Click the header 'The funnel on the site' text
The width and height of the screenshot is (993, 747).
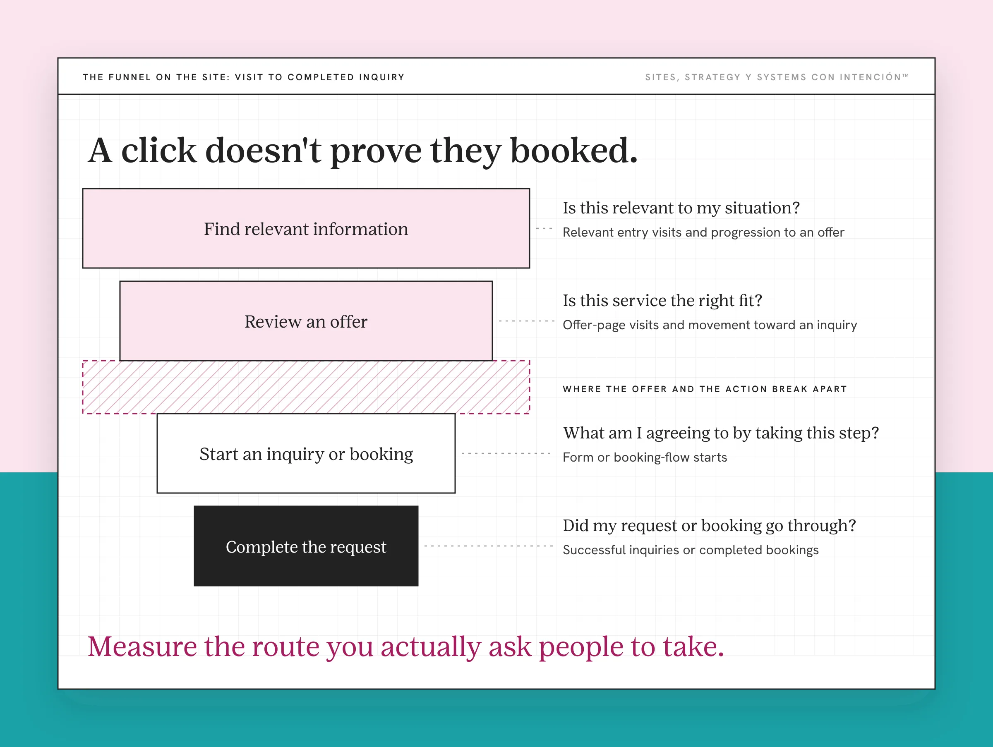pos(244,77)
